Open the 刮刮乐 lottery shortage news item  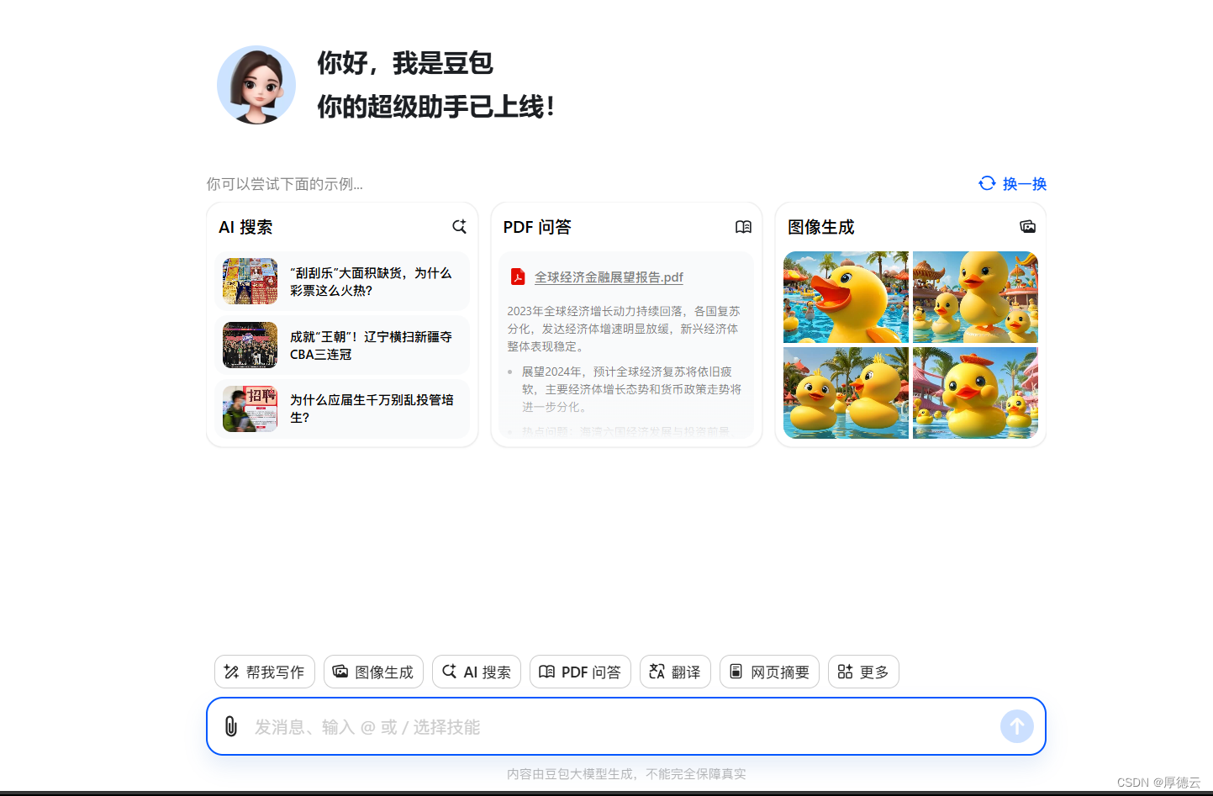pyautogui.click(x=342, y=282)
